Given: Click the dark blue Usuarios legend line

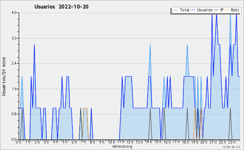Looking at the screenshot, I should coord(193,10).
